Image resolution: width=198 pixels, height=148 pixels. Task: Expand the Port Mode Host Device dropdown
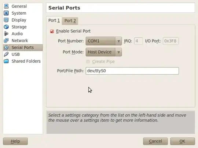104,52
